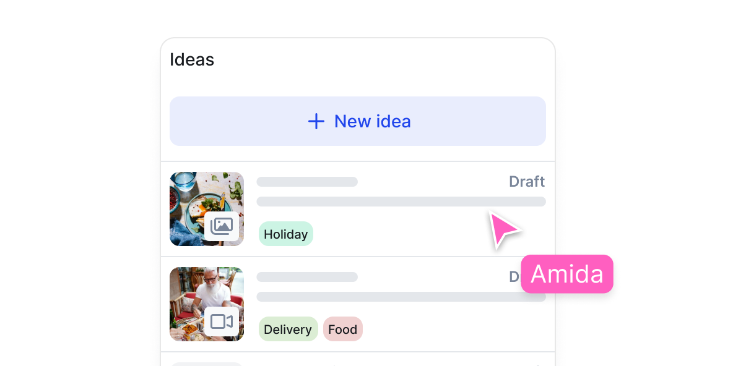Click the title placeholder bar of the first idea
Image resolution: width=733 pixels, height=366 pixels.
coord(307,181)
